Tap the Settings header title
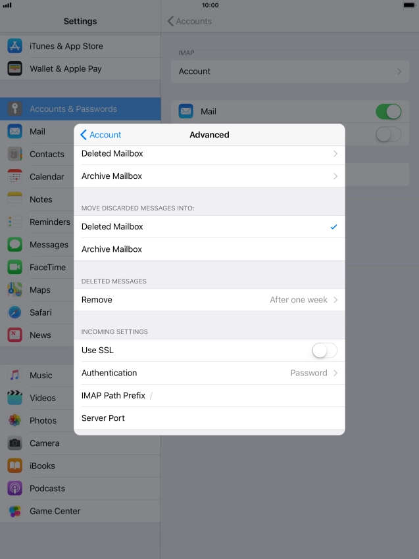Screen dimensions: 419x559 pyautogui.click(x=80, y=22)
